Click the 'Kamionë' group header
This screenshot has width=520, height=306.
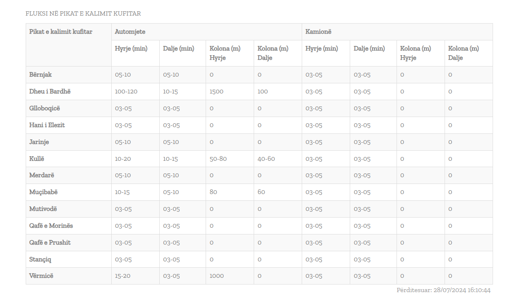319,32
